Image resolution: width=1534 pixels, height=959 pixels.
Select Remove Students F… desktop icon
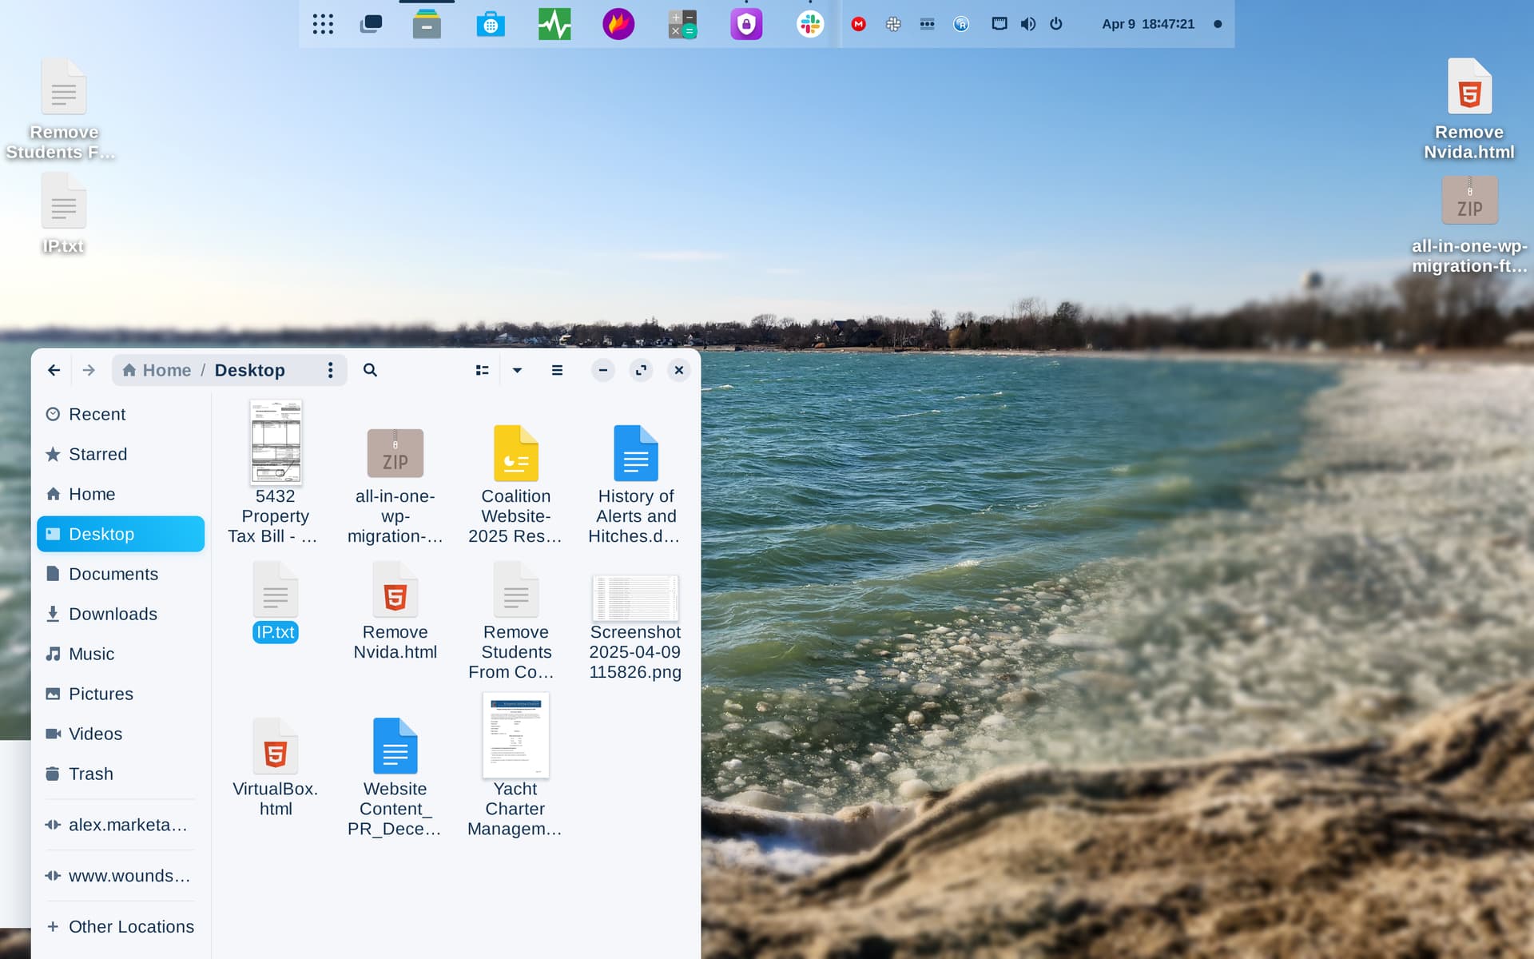[63, 109]
